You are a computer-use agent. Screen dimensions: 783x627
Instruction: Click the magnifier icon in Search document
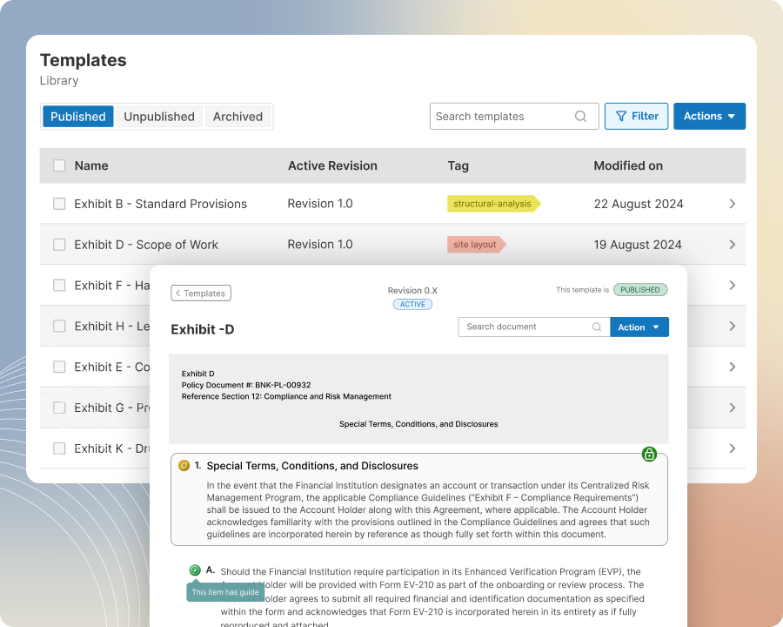pos(597,327)
